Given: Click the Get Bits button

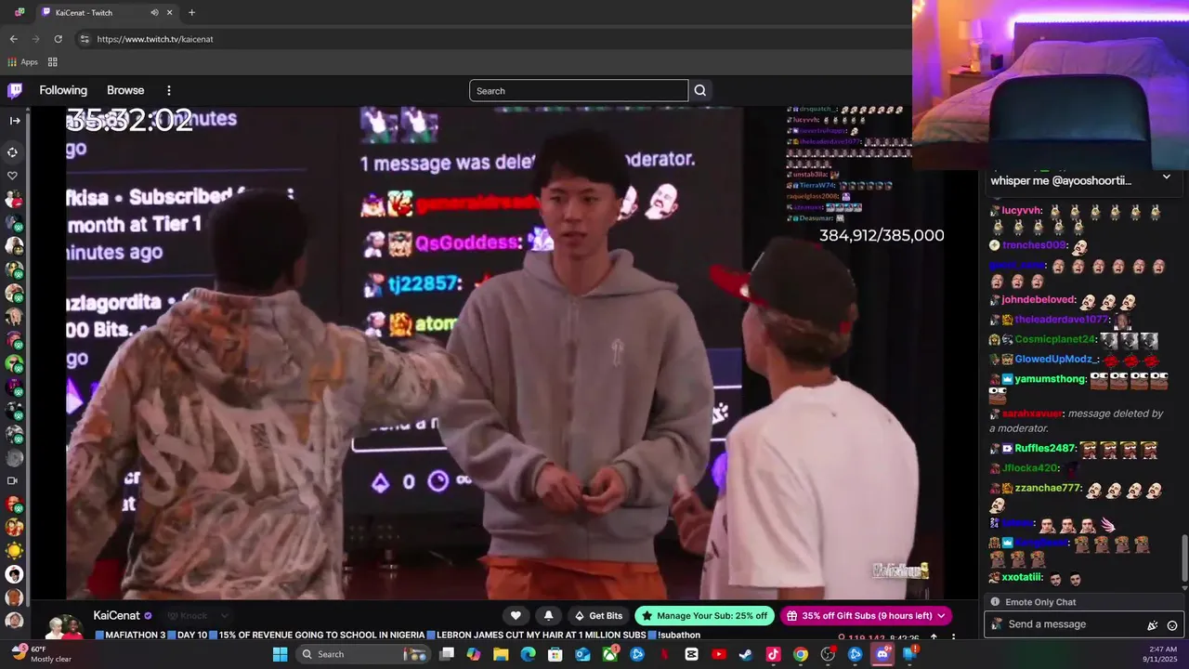Looking at the screenshot, I should [598, 615].
